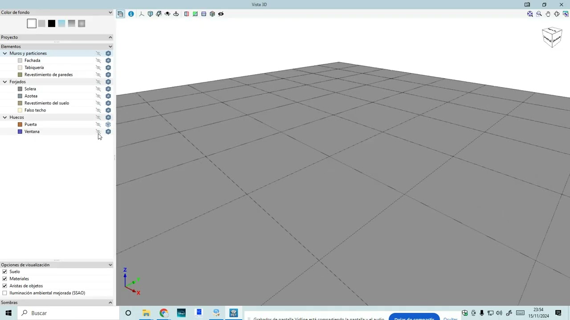
Task: Toggle the layers panel icon in toolbar
Action: click(121, 14)
